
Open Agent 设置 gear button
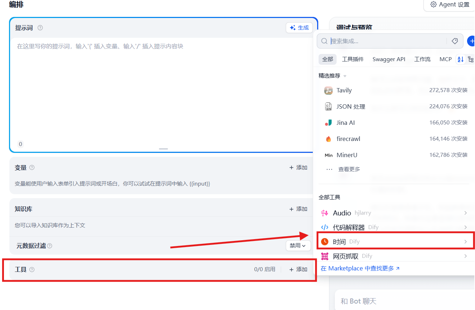(449, 5)
